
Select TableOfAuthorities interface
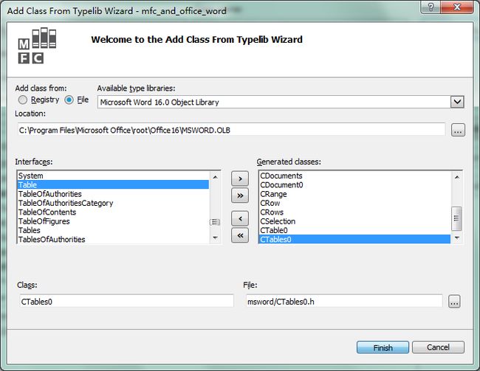coord(113,194)
